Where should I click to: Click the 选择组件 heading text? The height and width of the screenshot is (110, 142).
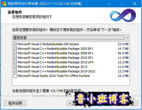[x=15, y=12]
